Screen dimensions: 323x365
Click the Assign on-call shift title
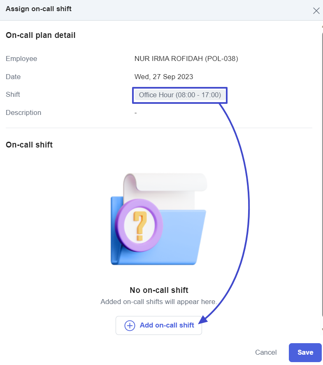(x=39, y=9)
